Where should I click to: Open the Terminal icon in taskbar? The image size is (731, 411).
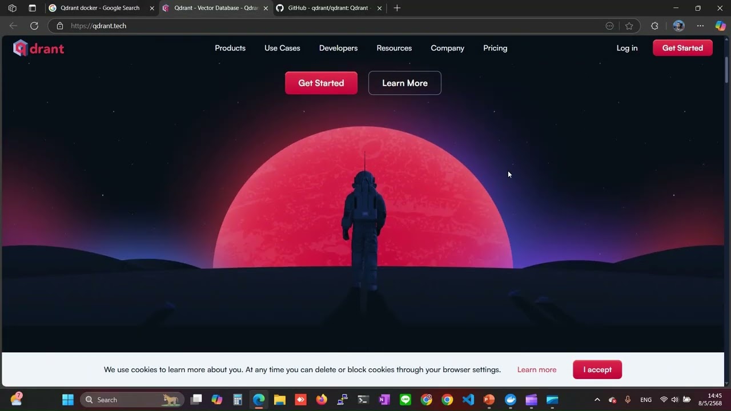pyautogui.click(x=363, y=400)
